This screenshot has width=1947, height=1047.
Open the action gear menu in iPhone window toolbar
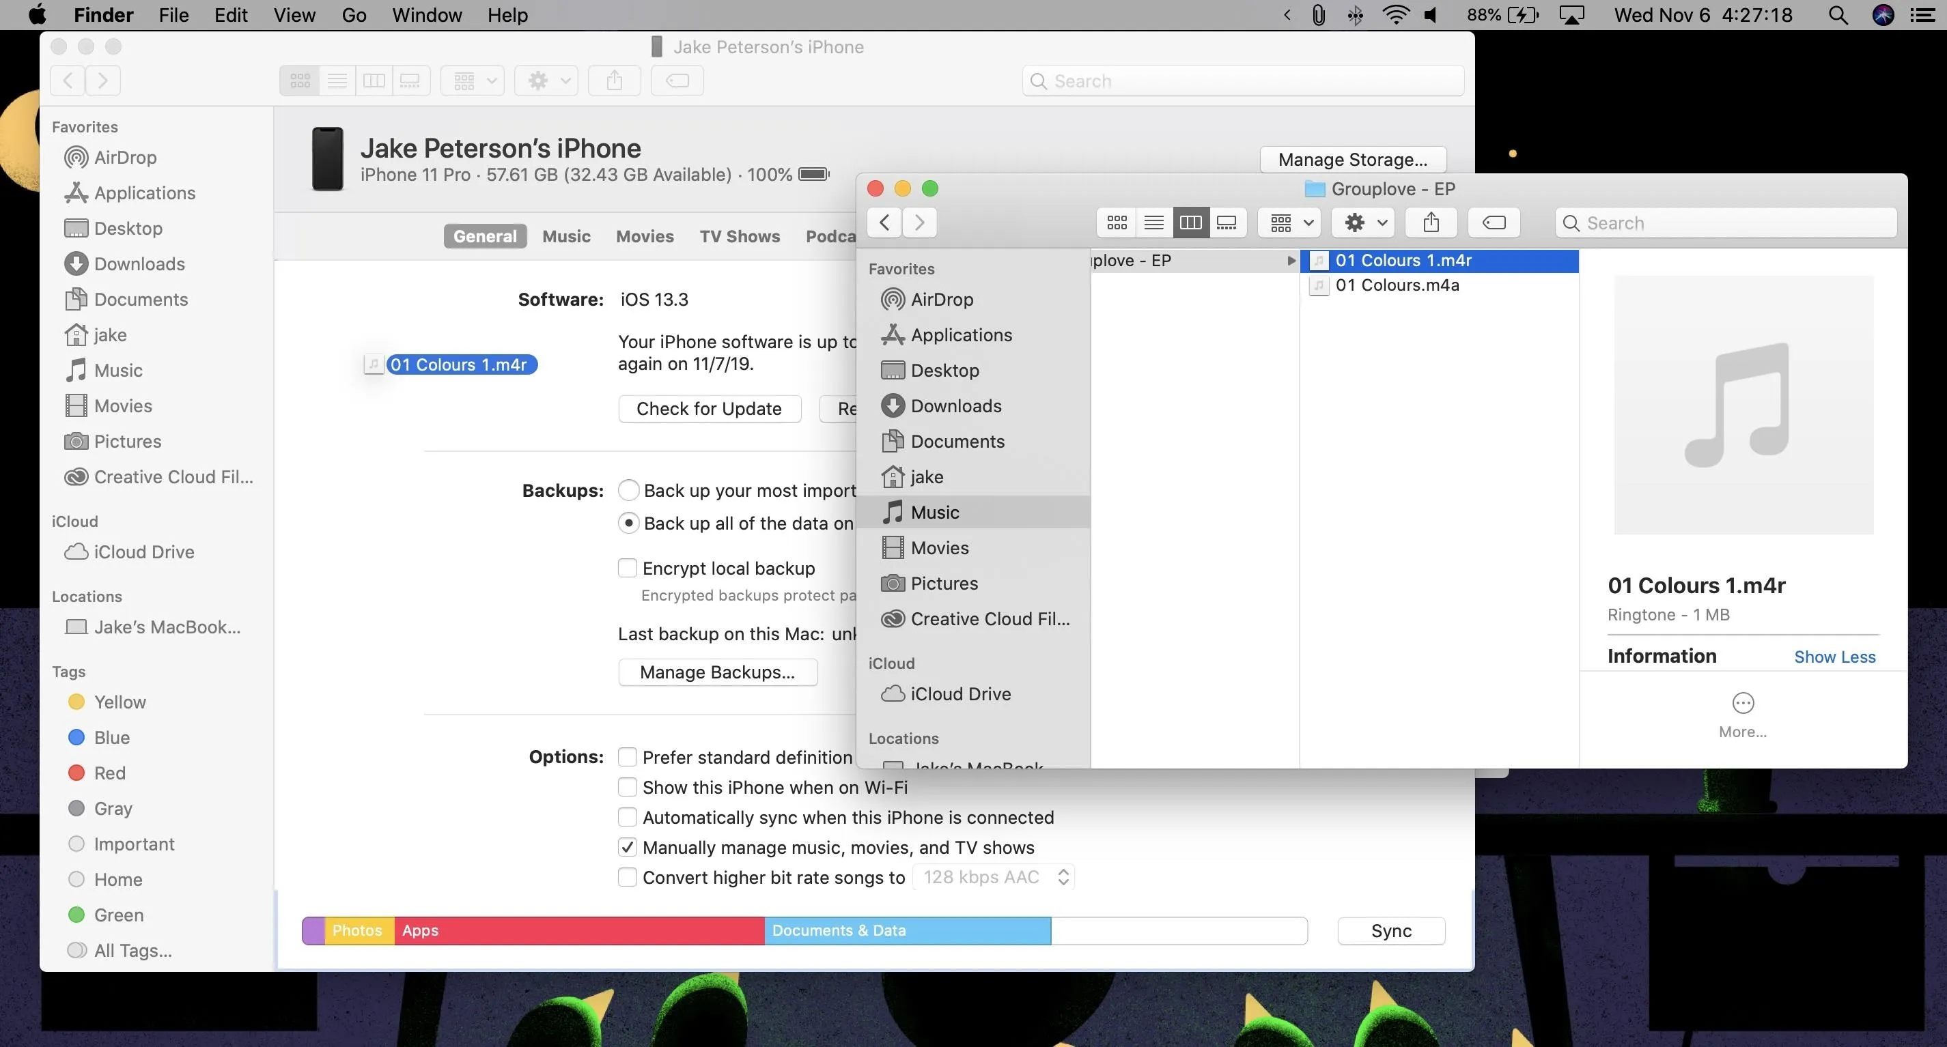click(x=546, y=81)
